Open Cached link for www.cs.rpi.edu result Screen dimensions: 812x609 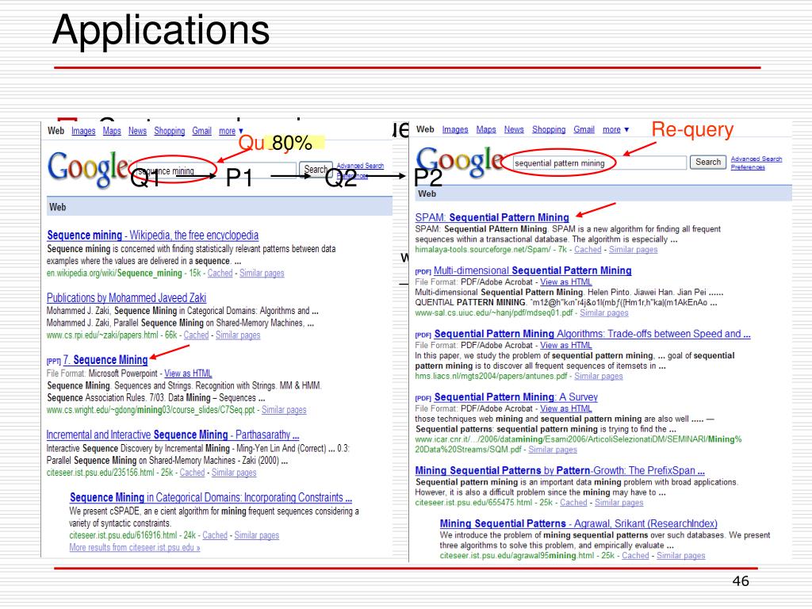(x=197, y=335)
